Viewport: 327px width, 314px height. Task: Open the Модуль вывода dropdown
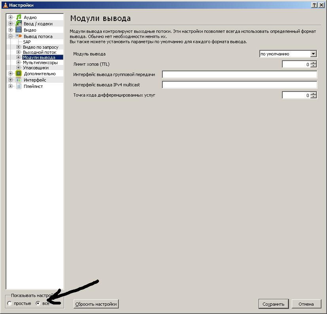(314, 54)
